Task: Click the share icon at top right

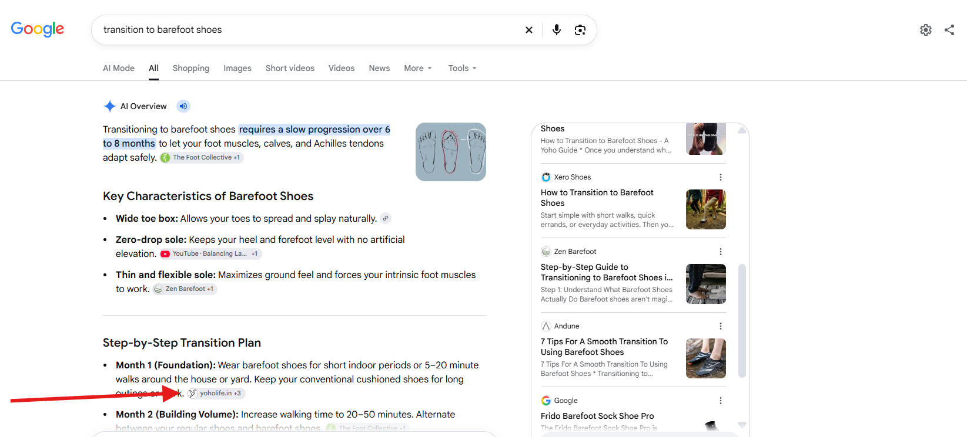Action: [949, 30]
